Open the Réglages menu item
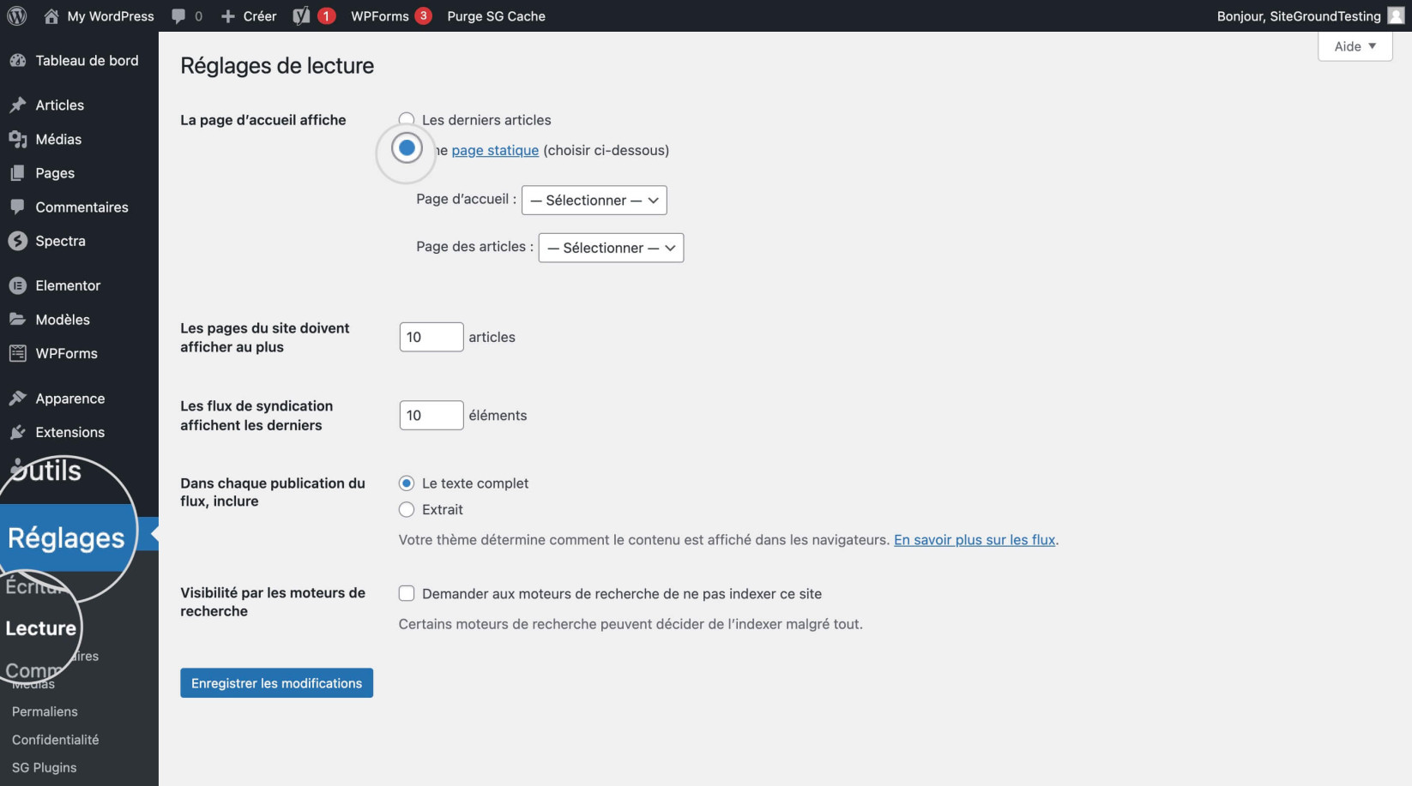This screenshot has width=1412, height=786. 66,537
